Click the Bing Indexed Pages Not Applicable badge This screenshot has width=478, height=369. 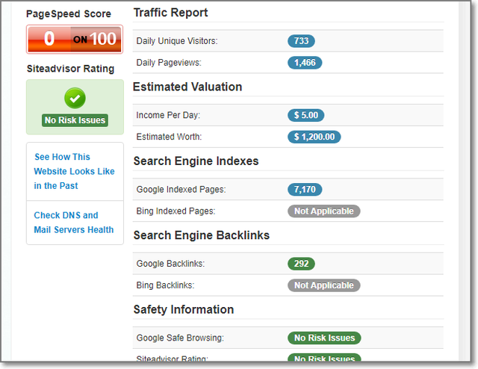(323, 211)
